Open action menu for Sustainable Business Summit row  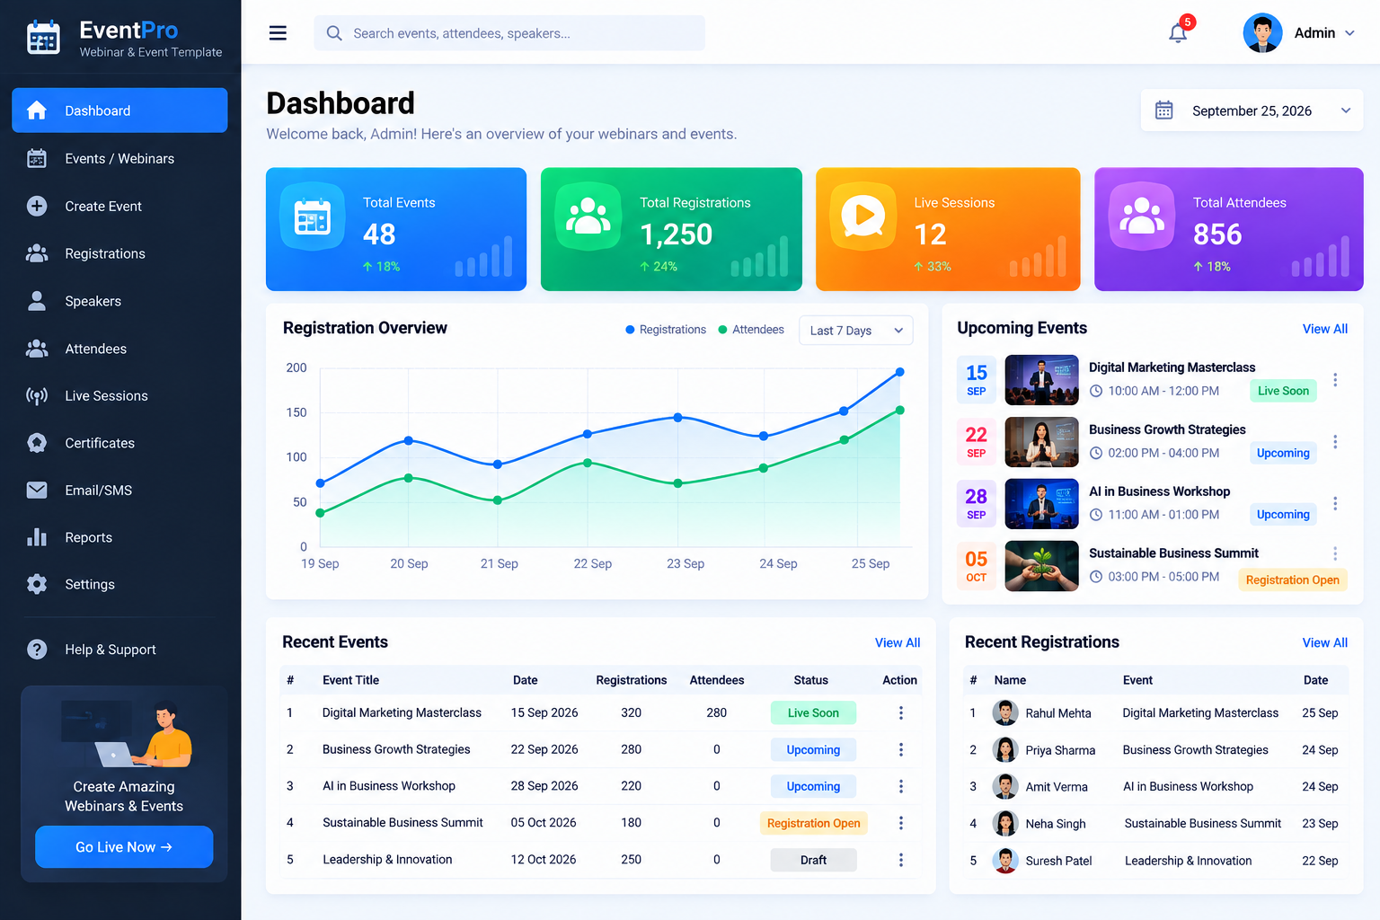pyautogui.click(x=901, y=823)
